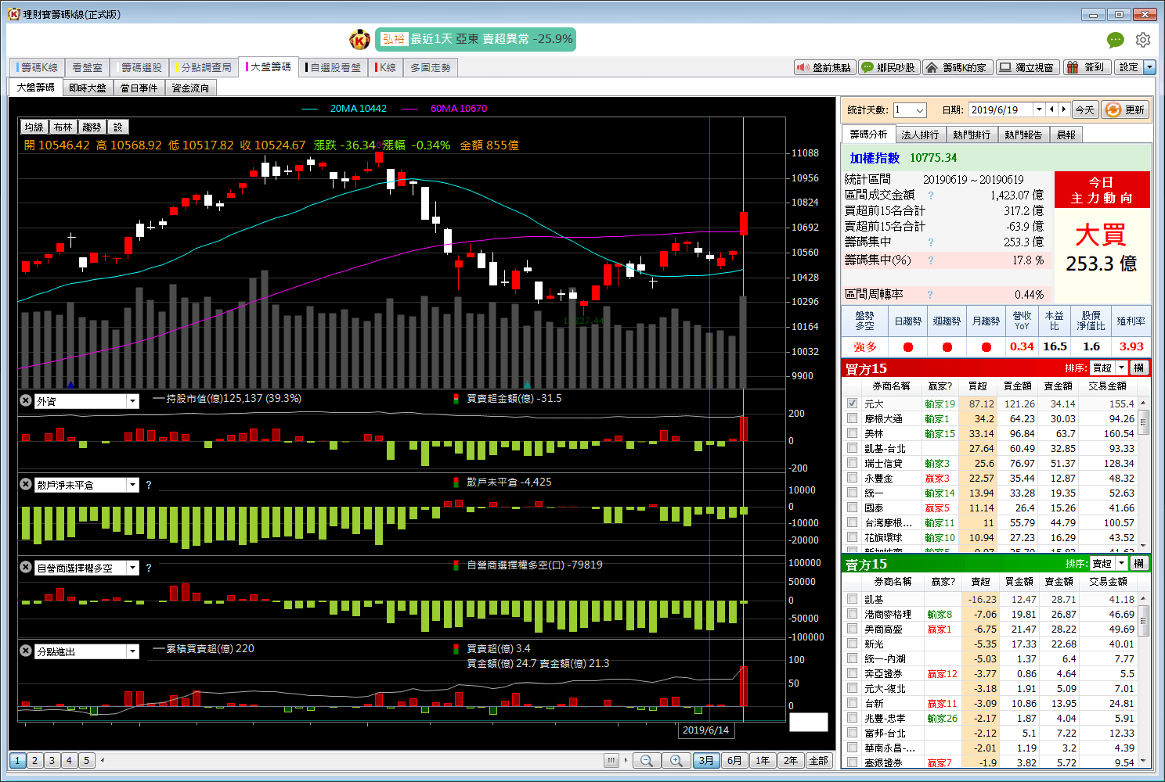
Task: Show help for 區間周轉率 question mark
Action: [931, 295]
